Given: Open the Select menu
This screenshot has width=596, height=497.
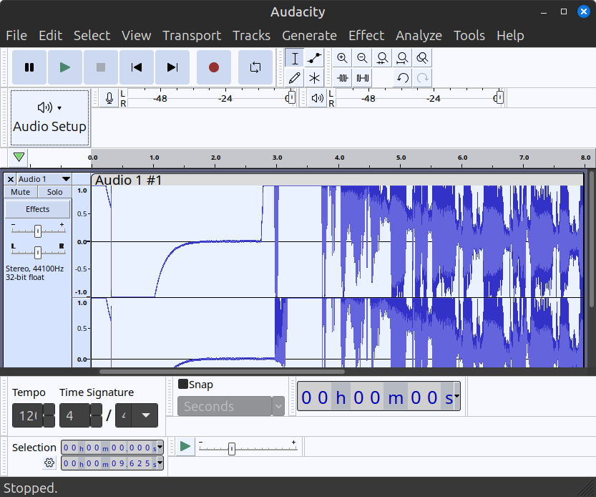Looking at the screenshot, I should tap(92, 35).
